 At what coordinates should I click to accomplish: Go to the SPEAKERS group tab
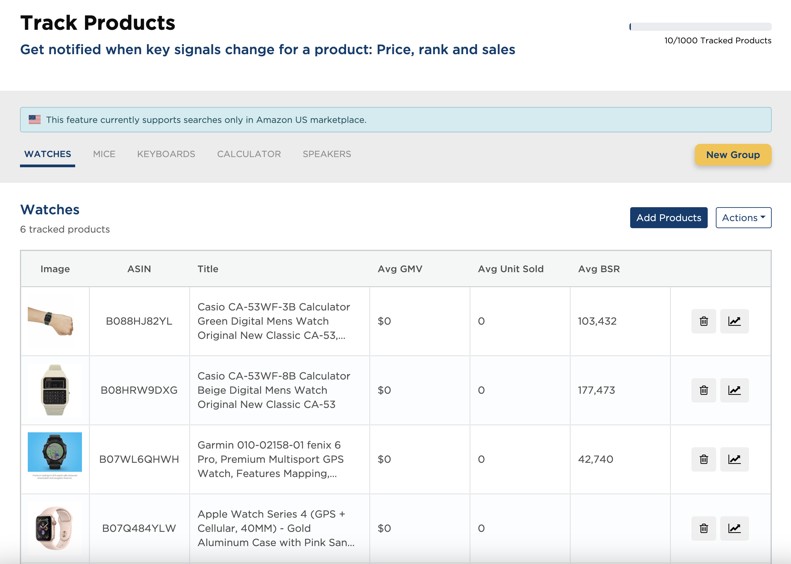(327, 154)
